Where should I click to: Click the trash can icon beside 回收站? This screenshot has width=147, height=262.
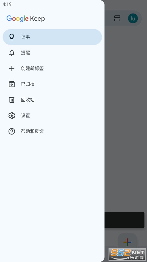(x=12, y=100)
